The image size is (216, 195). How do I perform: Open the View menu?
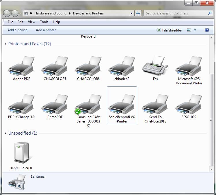coord(31,22)
